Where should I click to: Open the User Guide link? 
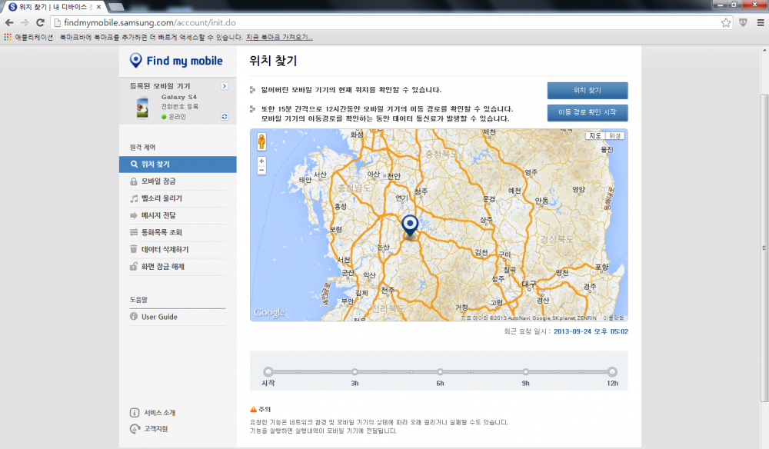[159, 317]
